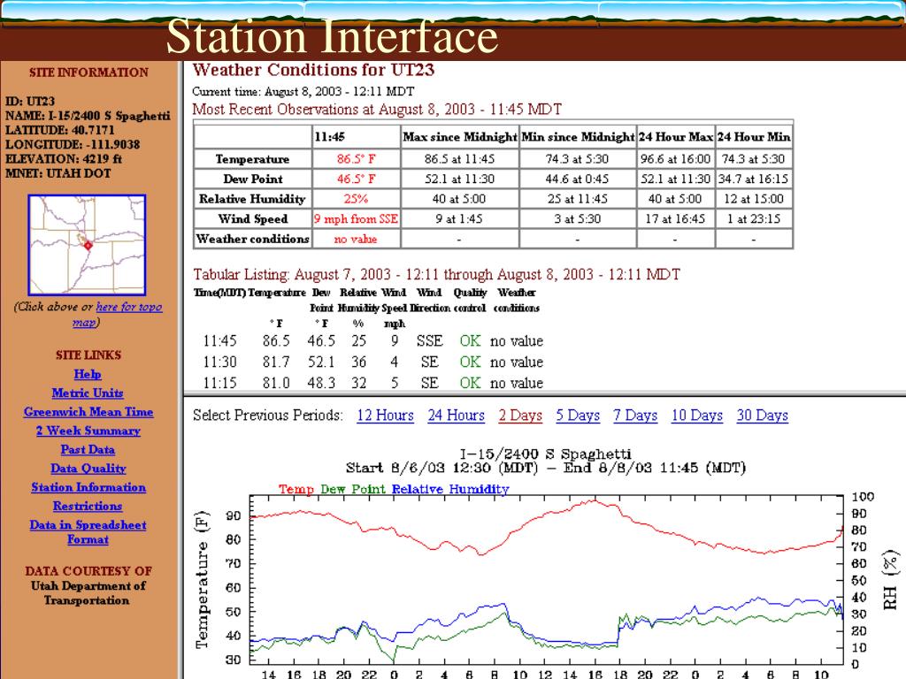Click the Weather conditions row label

coord(252,239)
